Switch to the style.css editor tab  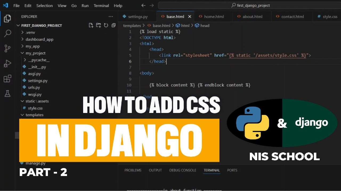pyautogui.click(x=327, y=16)
